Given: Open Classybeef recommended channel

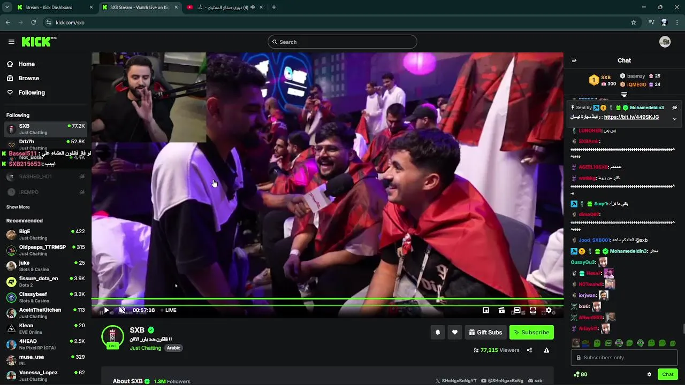Looking at the screenshot, I should [45, 297].
